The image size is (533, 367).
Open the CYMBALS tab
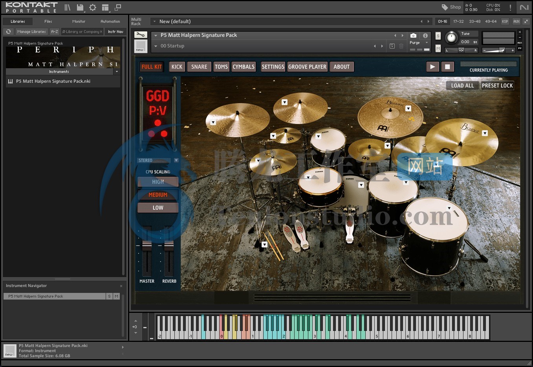point(244,67)
